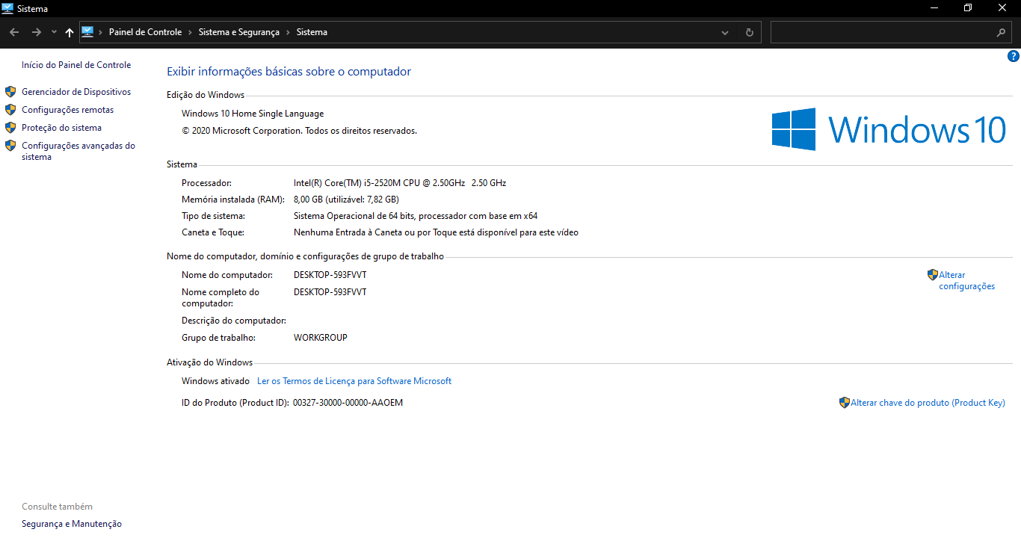Expand chevron after Painel de Controle
Screen dimensions: 1021x544
pos(190,32)
